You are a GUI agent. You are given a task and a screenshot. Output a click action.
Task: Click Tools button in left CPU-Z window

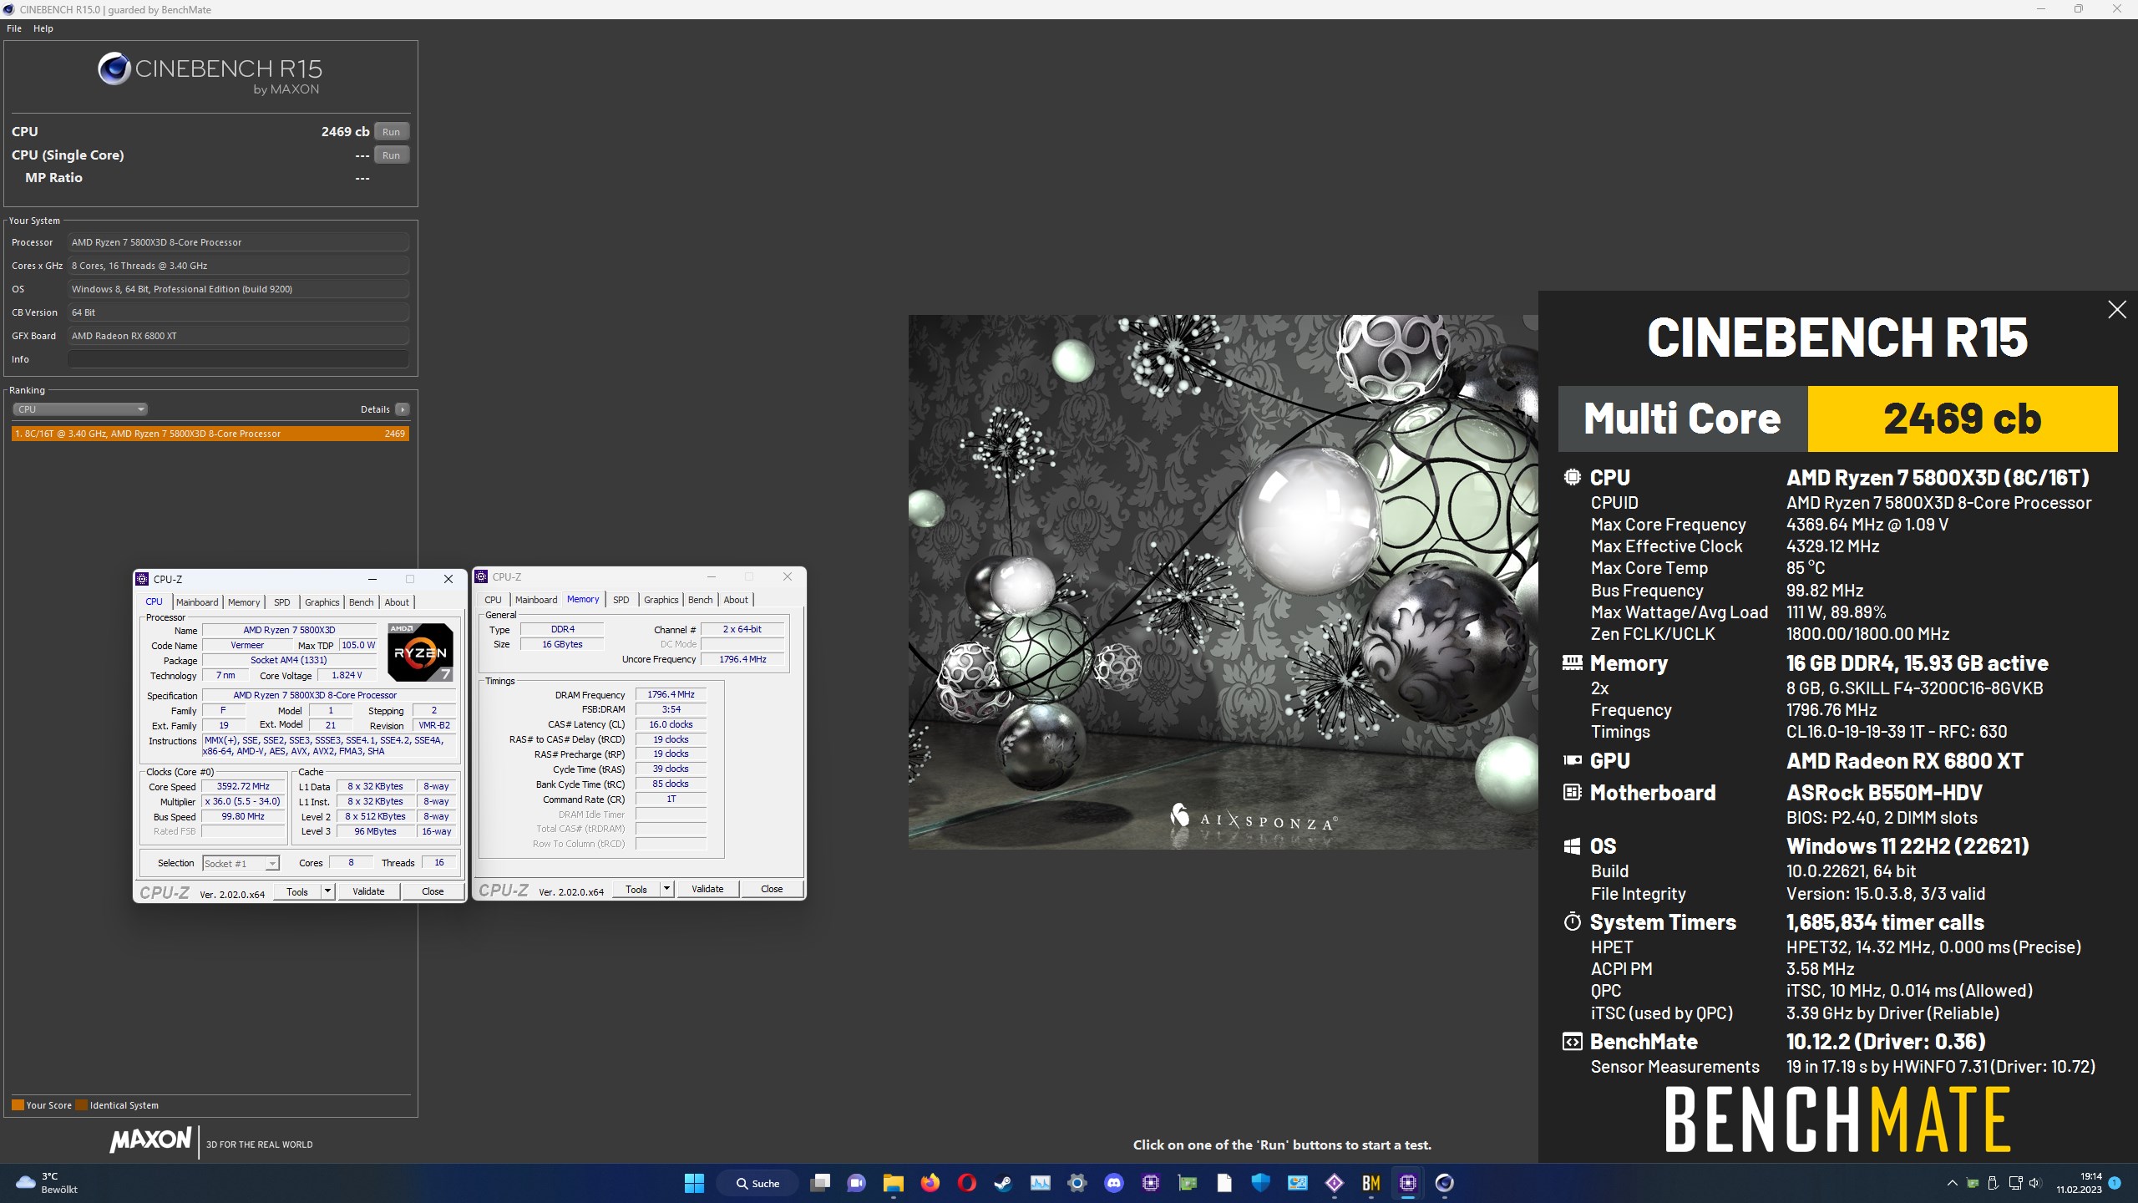297,891
